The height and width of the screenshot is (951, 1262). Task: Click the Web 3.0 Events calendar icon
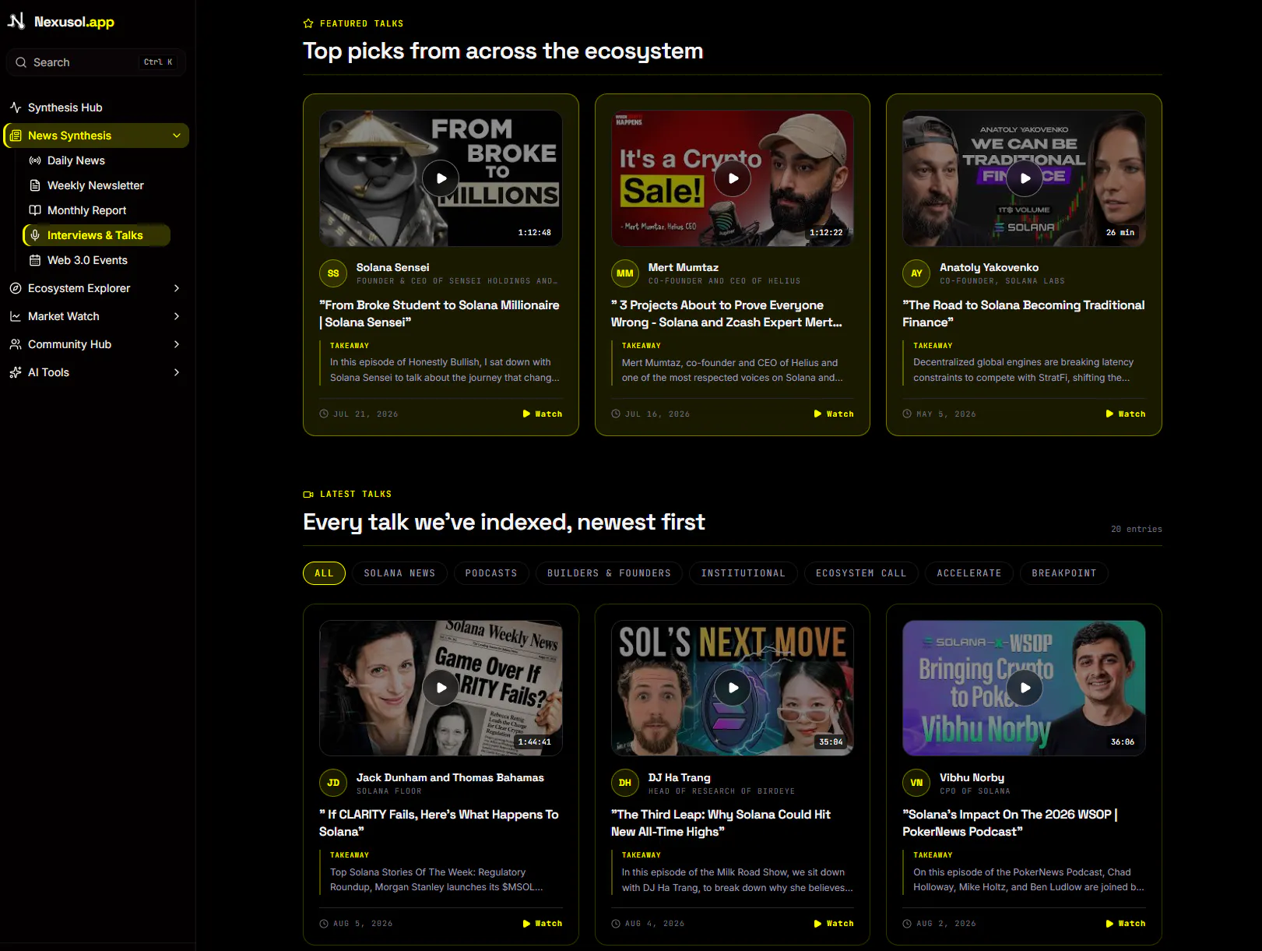click(x=35, y=260)
